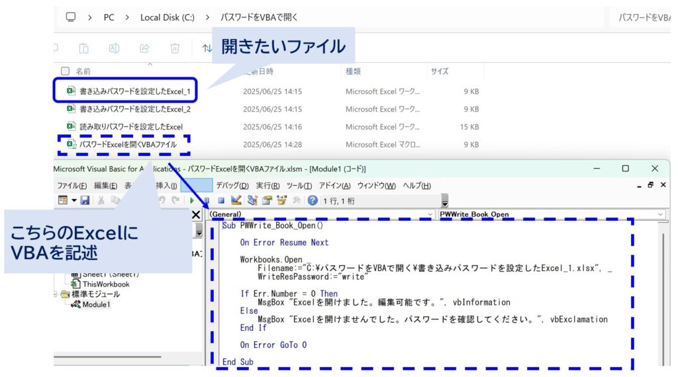Open the ヘルプ(H) menu

tap(417, 186)
